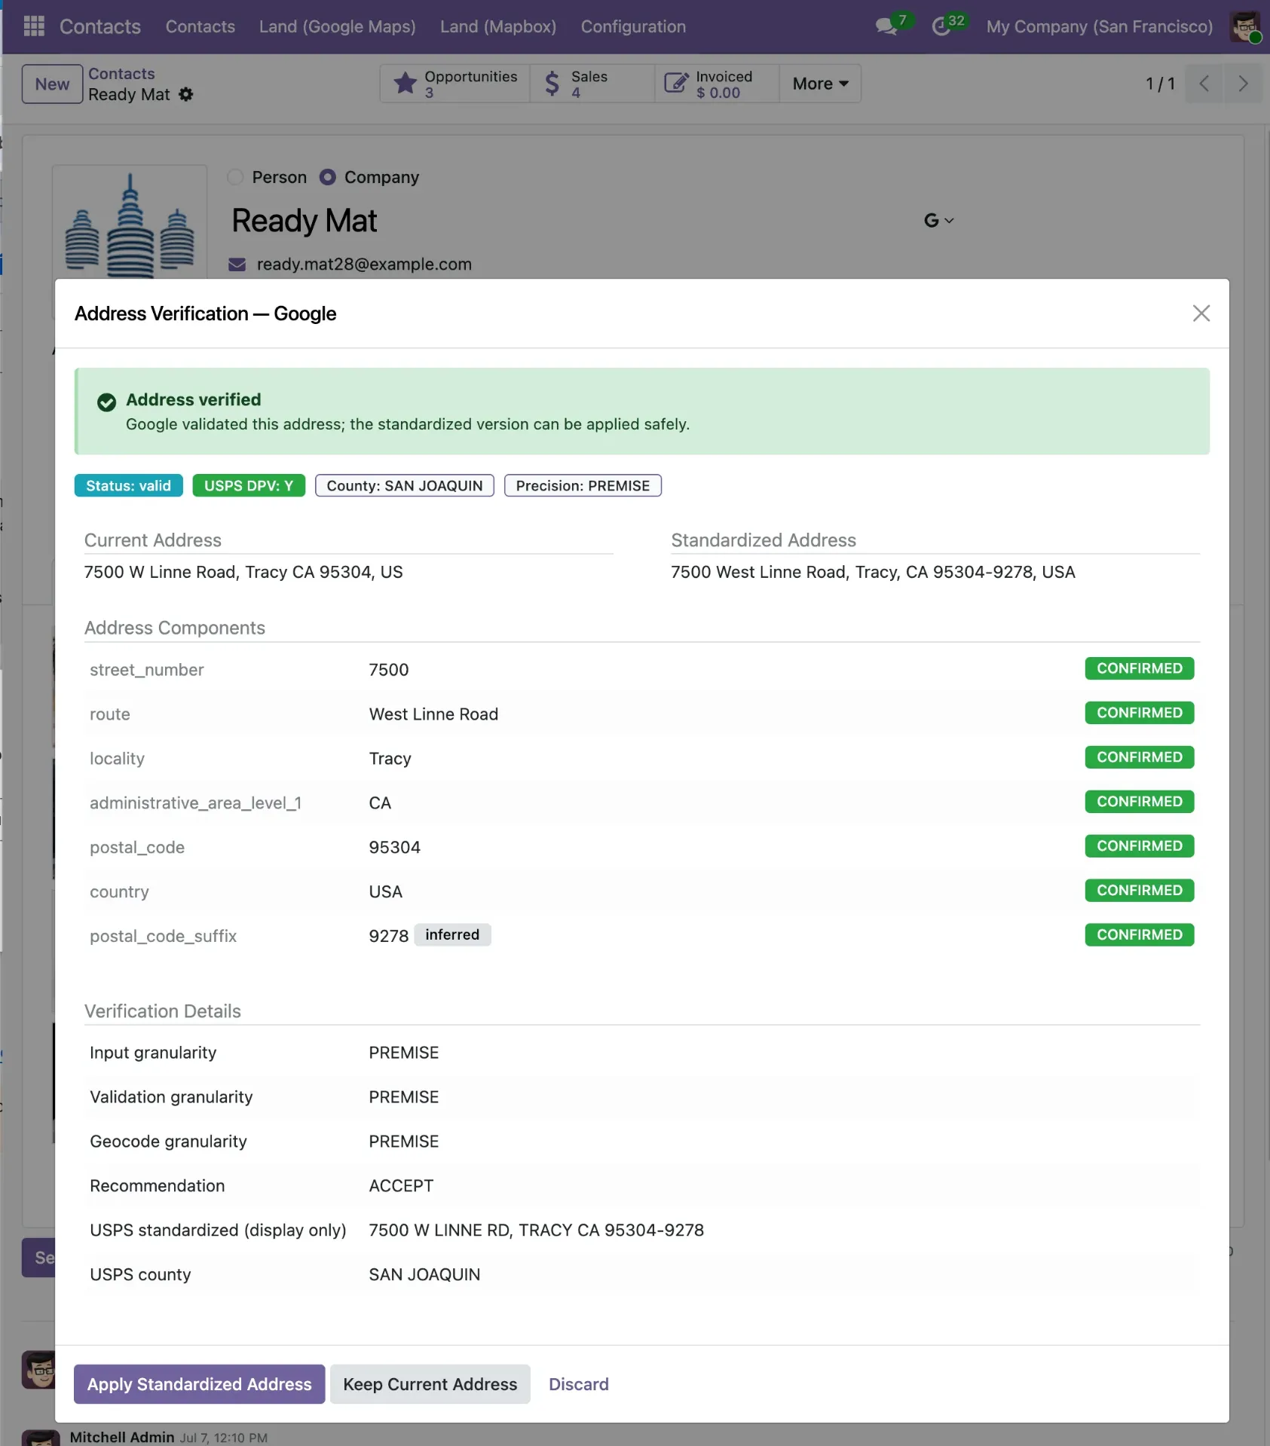Click the inferred tag next to 9278

pyautogui.click(x=452, y=935)
